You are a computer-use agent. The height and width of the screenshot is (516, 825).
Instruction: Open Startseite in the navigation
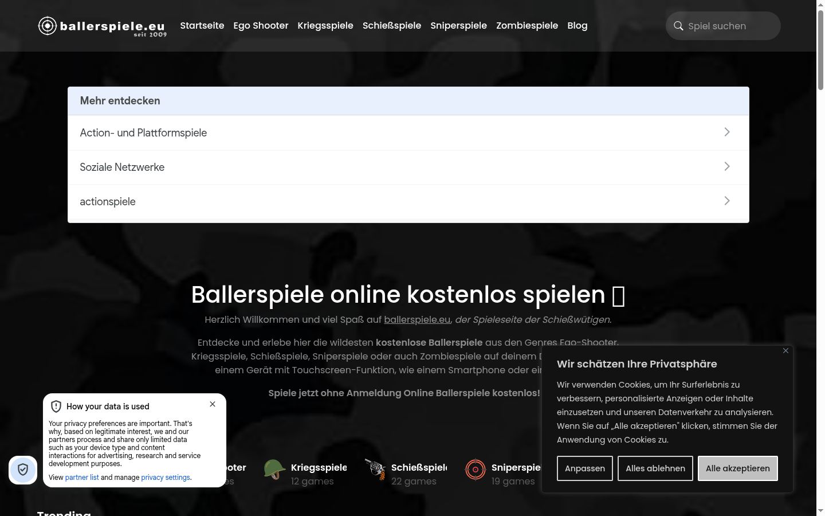coord(202,26)
